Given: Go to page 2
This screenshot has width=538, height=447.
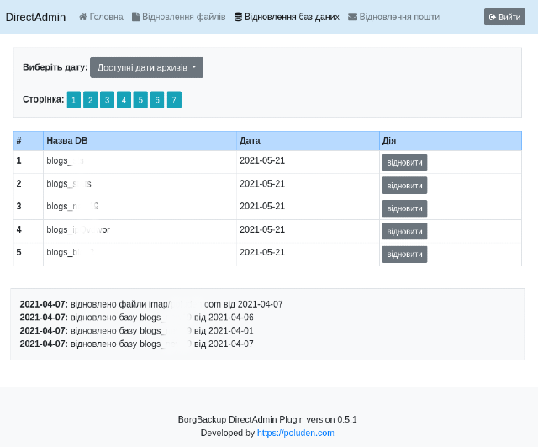Looking at the screenshot, I should (x=91, y=100).
